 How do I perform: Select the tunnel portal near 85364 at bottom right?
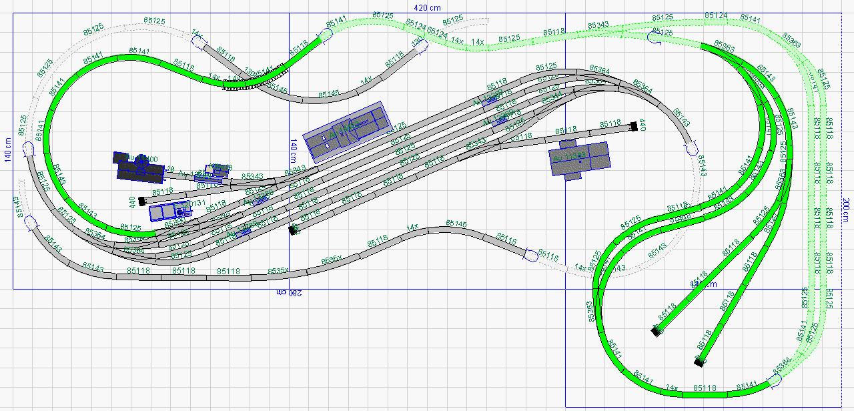tap(774, 380)
